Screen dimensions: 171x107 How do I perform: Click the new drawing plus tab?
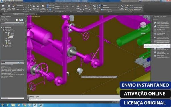pyautogui.click(x=36, y=14)
